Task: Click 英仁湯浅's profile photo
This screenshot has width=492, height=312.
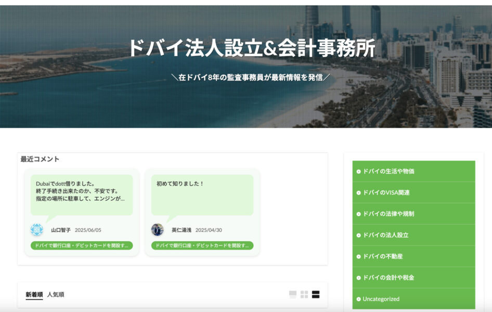Action: (x=157, y=230)
